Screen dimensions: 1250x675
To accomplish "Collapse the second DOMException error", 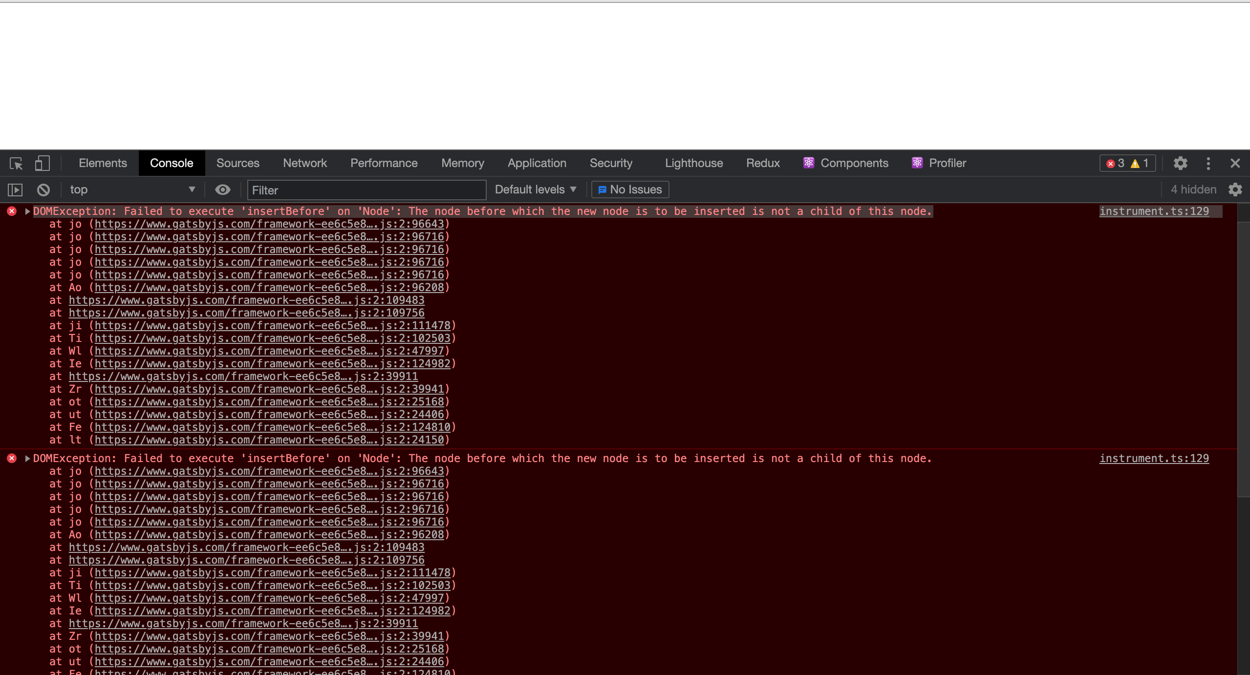I will click(x=27, y=459).
